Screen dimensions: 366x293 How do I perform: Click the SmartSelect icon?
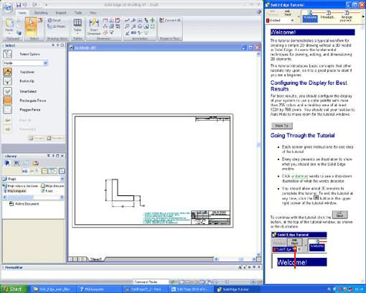pos(7,91)
